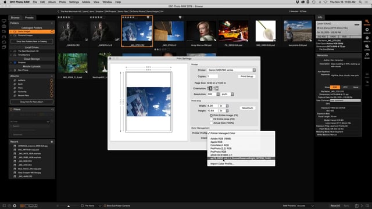Viewport: 372px width, 209px height.
Task: Click the cloud icon in left strip
Action: [4, 42]
